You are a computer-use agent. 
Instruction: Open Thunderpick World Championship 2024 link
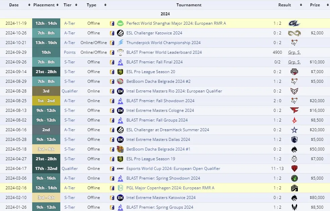(163, 43)
